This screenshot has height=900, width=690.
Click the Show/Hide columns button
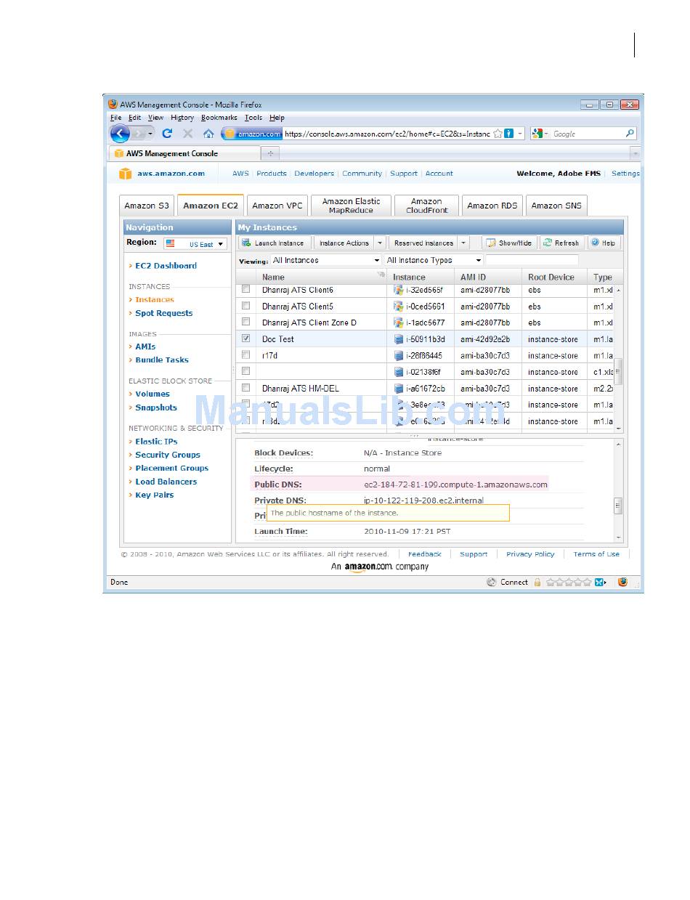coord(508,243)
